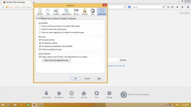Switch to the General sub-tab
191x107 pixels.
click(39, 18)
